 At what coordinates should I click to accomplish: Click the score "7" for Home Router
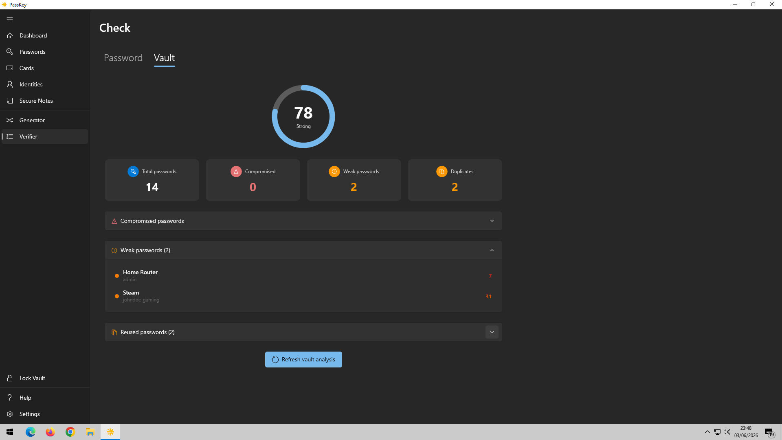click(490, 276)
